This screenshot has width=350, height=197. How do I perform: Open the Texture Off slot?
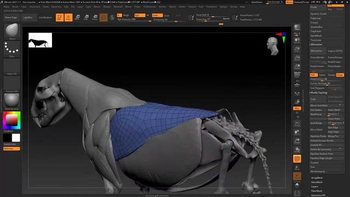pos(12,84)
